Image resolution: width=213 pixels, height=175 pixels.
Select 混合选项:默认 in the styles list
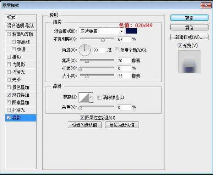tap(21, 26)
